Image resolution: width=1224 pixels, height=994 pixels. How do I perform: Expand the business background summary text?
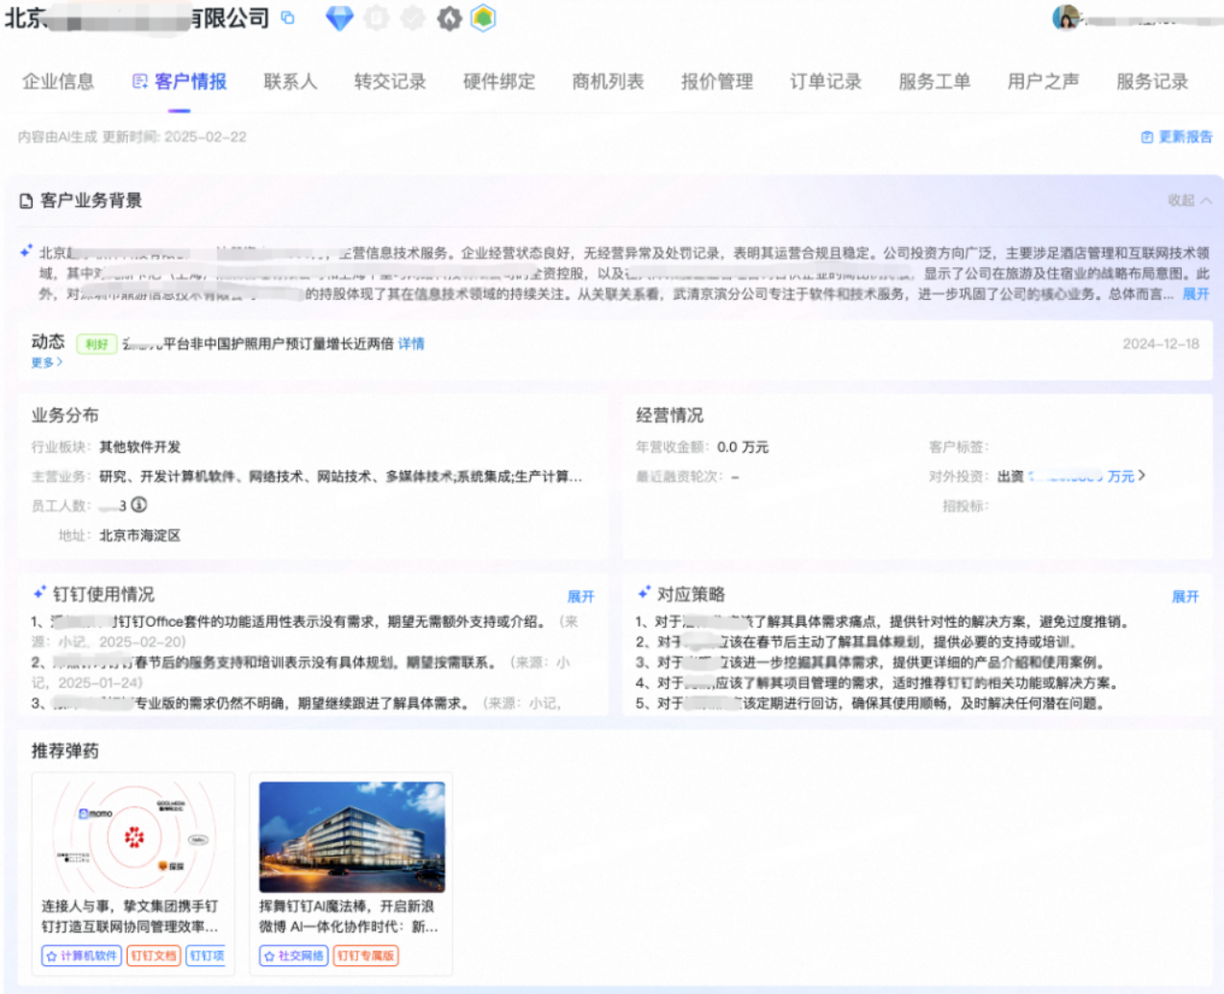tap(1195, 294)
